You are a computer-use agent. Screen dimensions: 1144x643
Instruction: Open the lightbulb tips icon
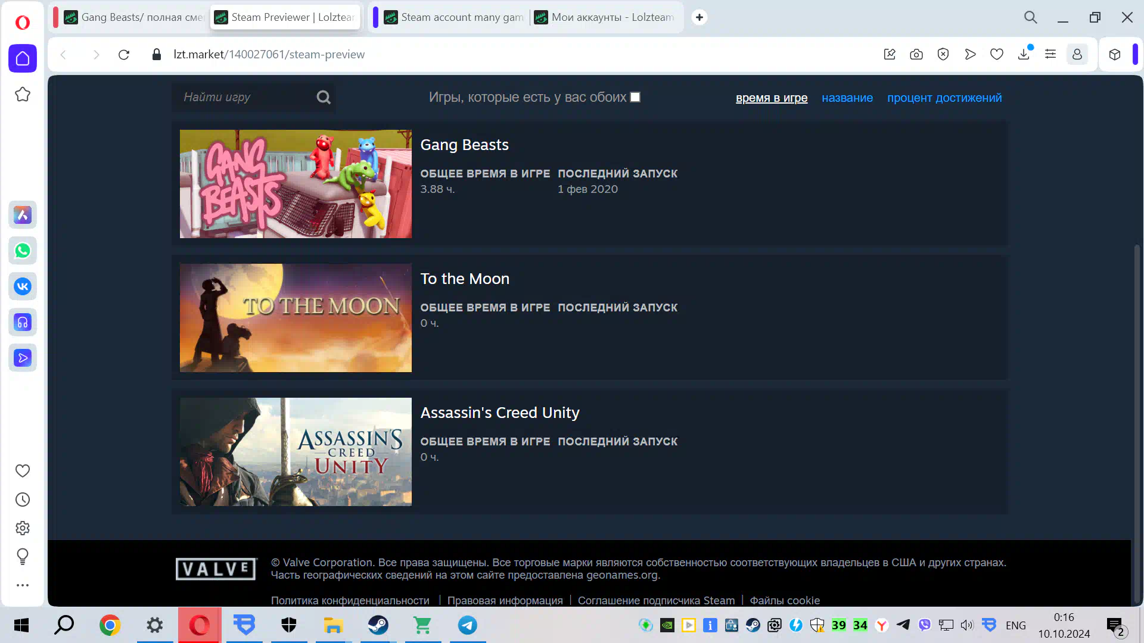point(23,557)
